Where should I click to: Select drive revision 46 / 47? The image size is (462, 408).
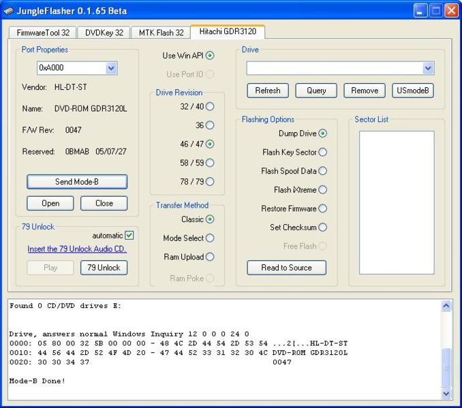(x=210, y=144)
